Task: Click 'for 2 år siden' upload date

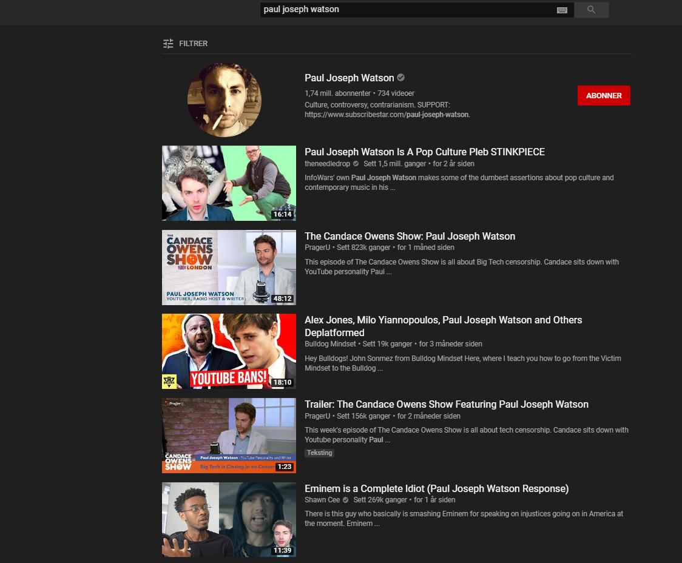Action: [454, 164]
